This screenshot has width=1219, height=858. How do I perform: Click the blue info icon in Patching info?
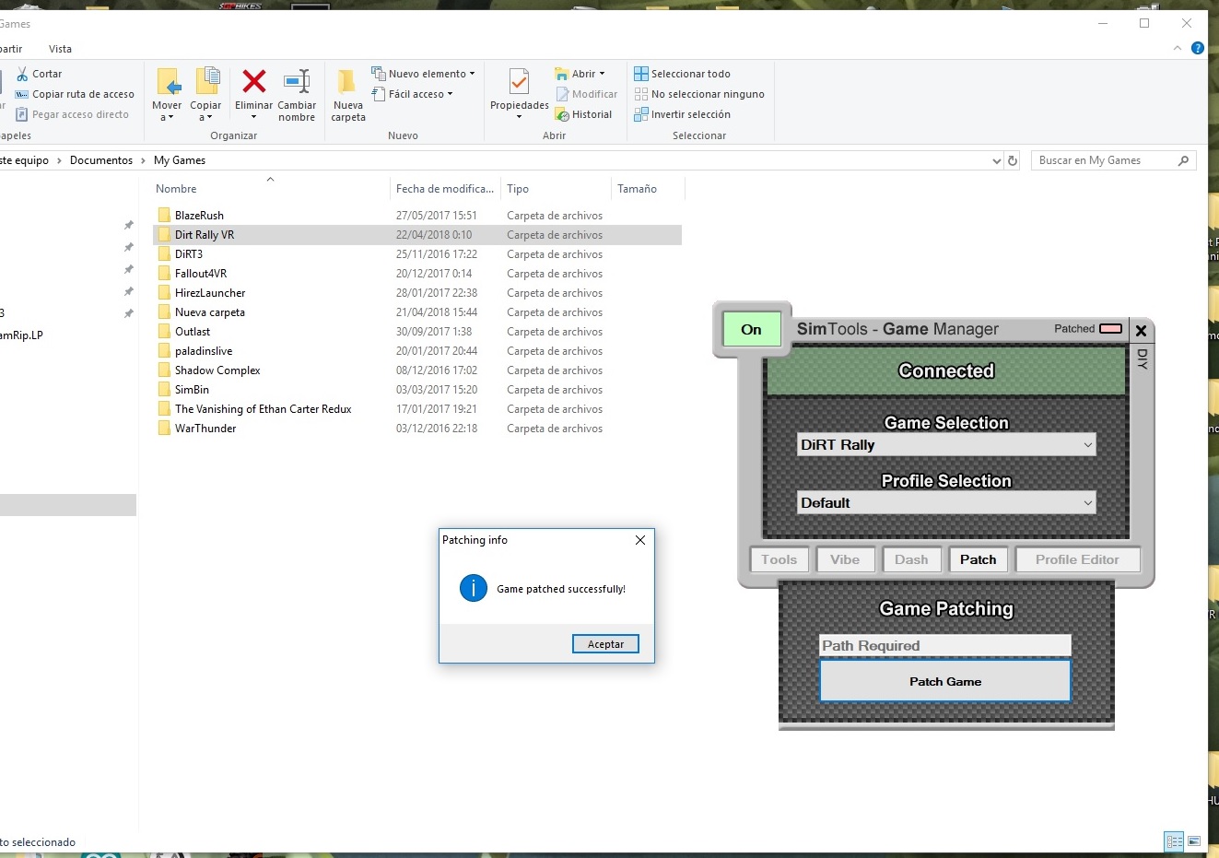[x=474, y=588]
